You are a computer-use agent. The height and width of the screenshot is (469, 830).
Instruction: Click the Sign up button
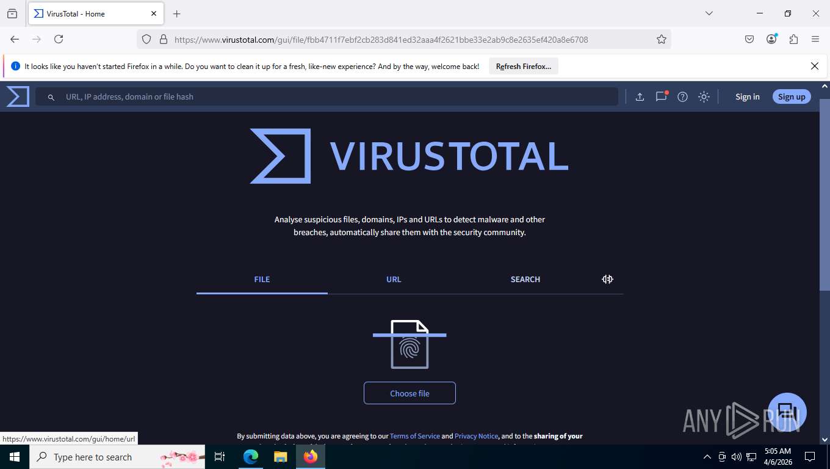[x=792, y=96]
